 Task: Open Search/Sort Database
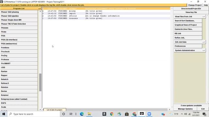point(188,21)
